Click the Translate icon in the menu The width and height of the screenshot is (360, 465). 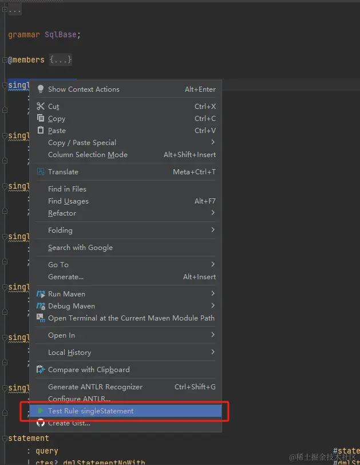pyautogui.click(x=41, y=171)
